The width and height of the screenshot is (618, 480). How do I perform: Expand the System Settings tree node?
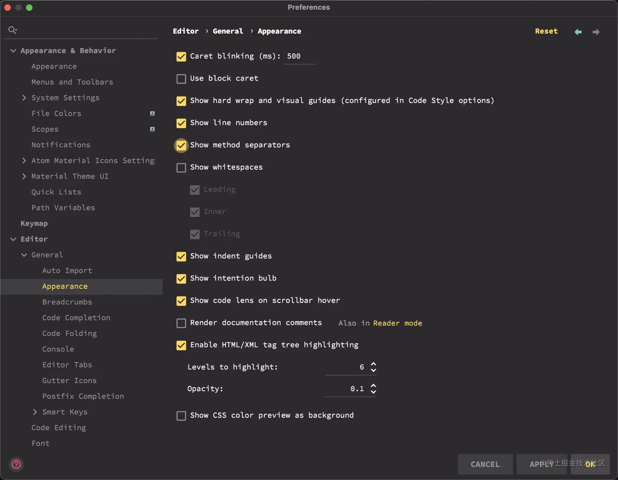pos(24,98)
